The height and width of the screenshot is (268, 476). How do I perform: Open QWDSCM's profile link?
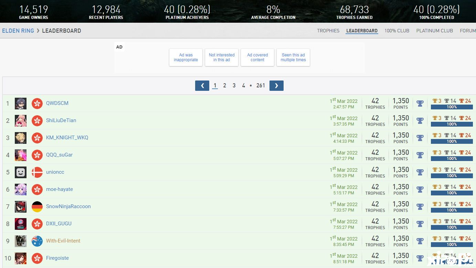coord(57,103)
